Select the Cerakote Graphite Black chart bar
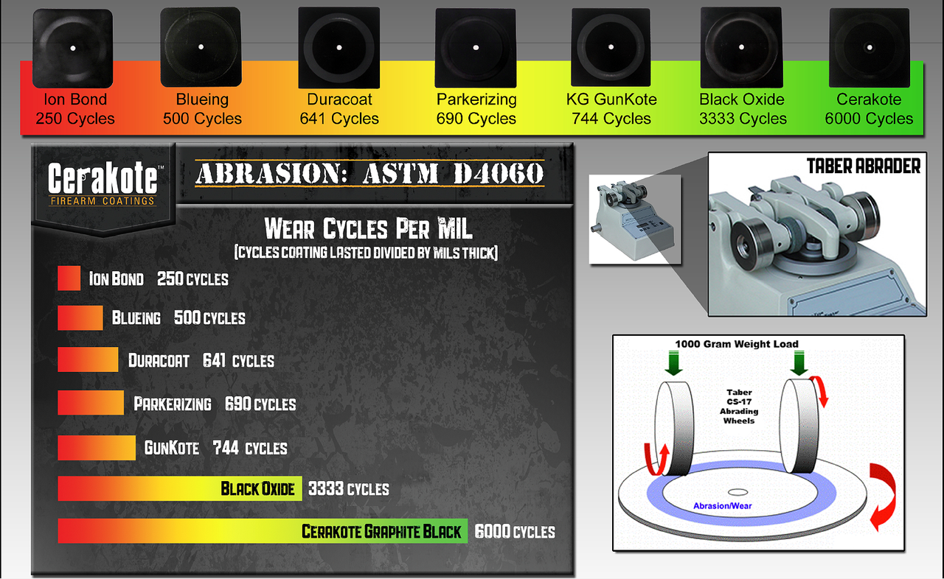Viewport: 944px width, 579px height. click(x=263, y=531)
